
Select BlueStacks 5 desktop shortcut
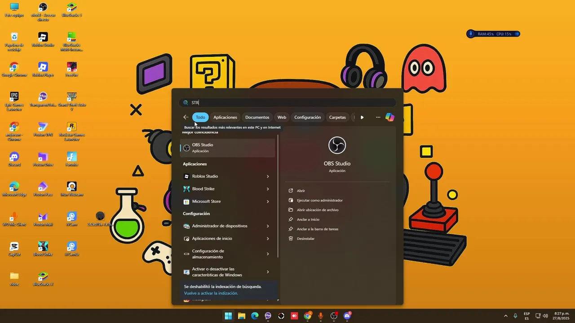point(71,10)
